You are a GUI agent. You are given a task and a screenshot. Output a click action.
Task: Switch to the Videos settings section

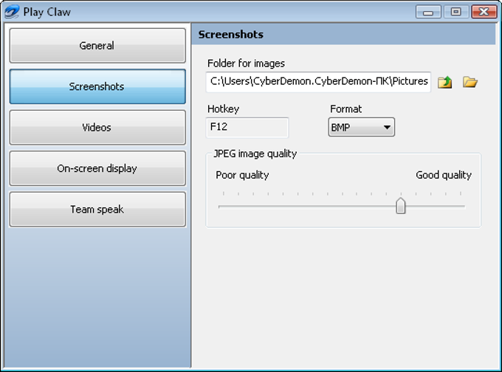97,128
